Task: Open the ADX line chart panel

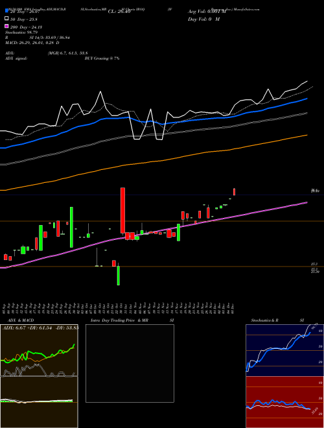Action: click(x=39, y=350)
